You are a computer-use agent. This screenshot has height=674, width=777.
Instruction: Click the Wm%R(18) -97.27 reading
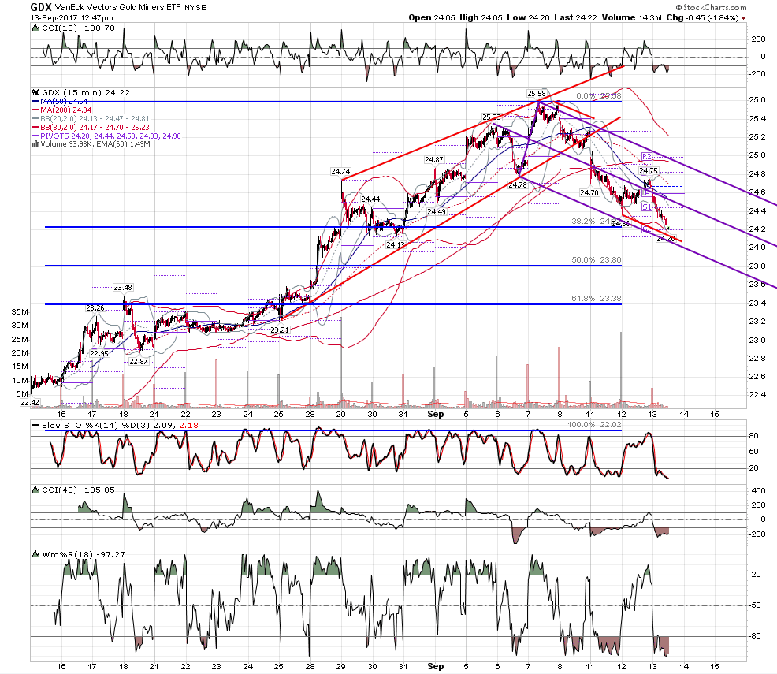(x=84, y=554)
